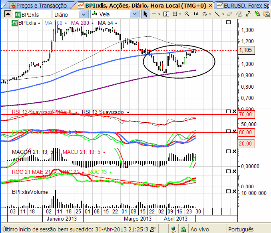Open the MA 200 settings dropdown arrow
The width and height of the screenshot is (271, 233).
tap(92, 23)
